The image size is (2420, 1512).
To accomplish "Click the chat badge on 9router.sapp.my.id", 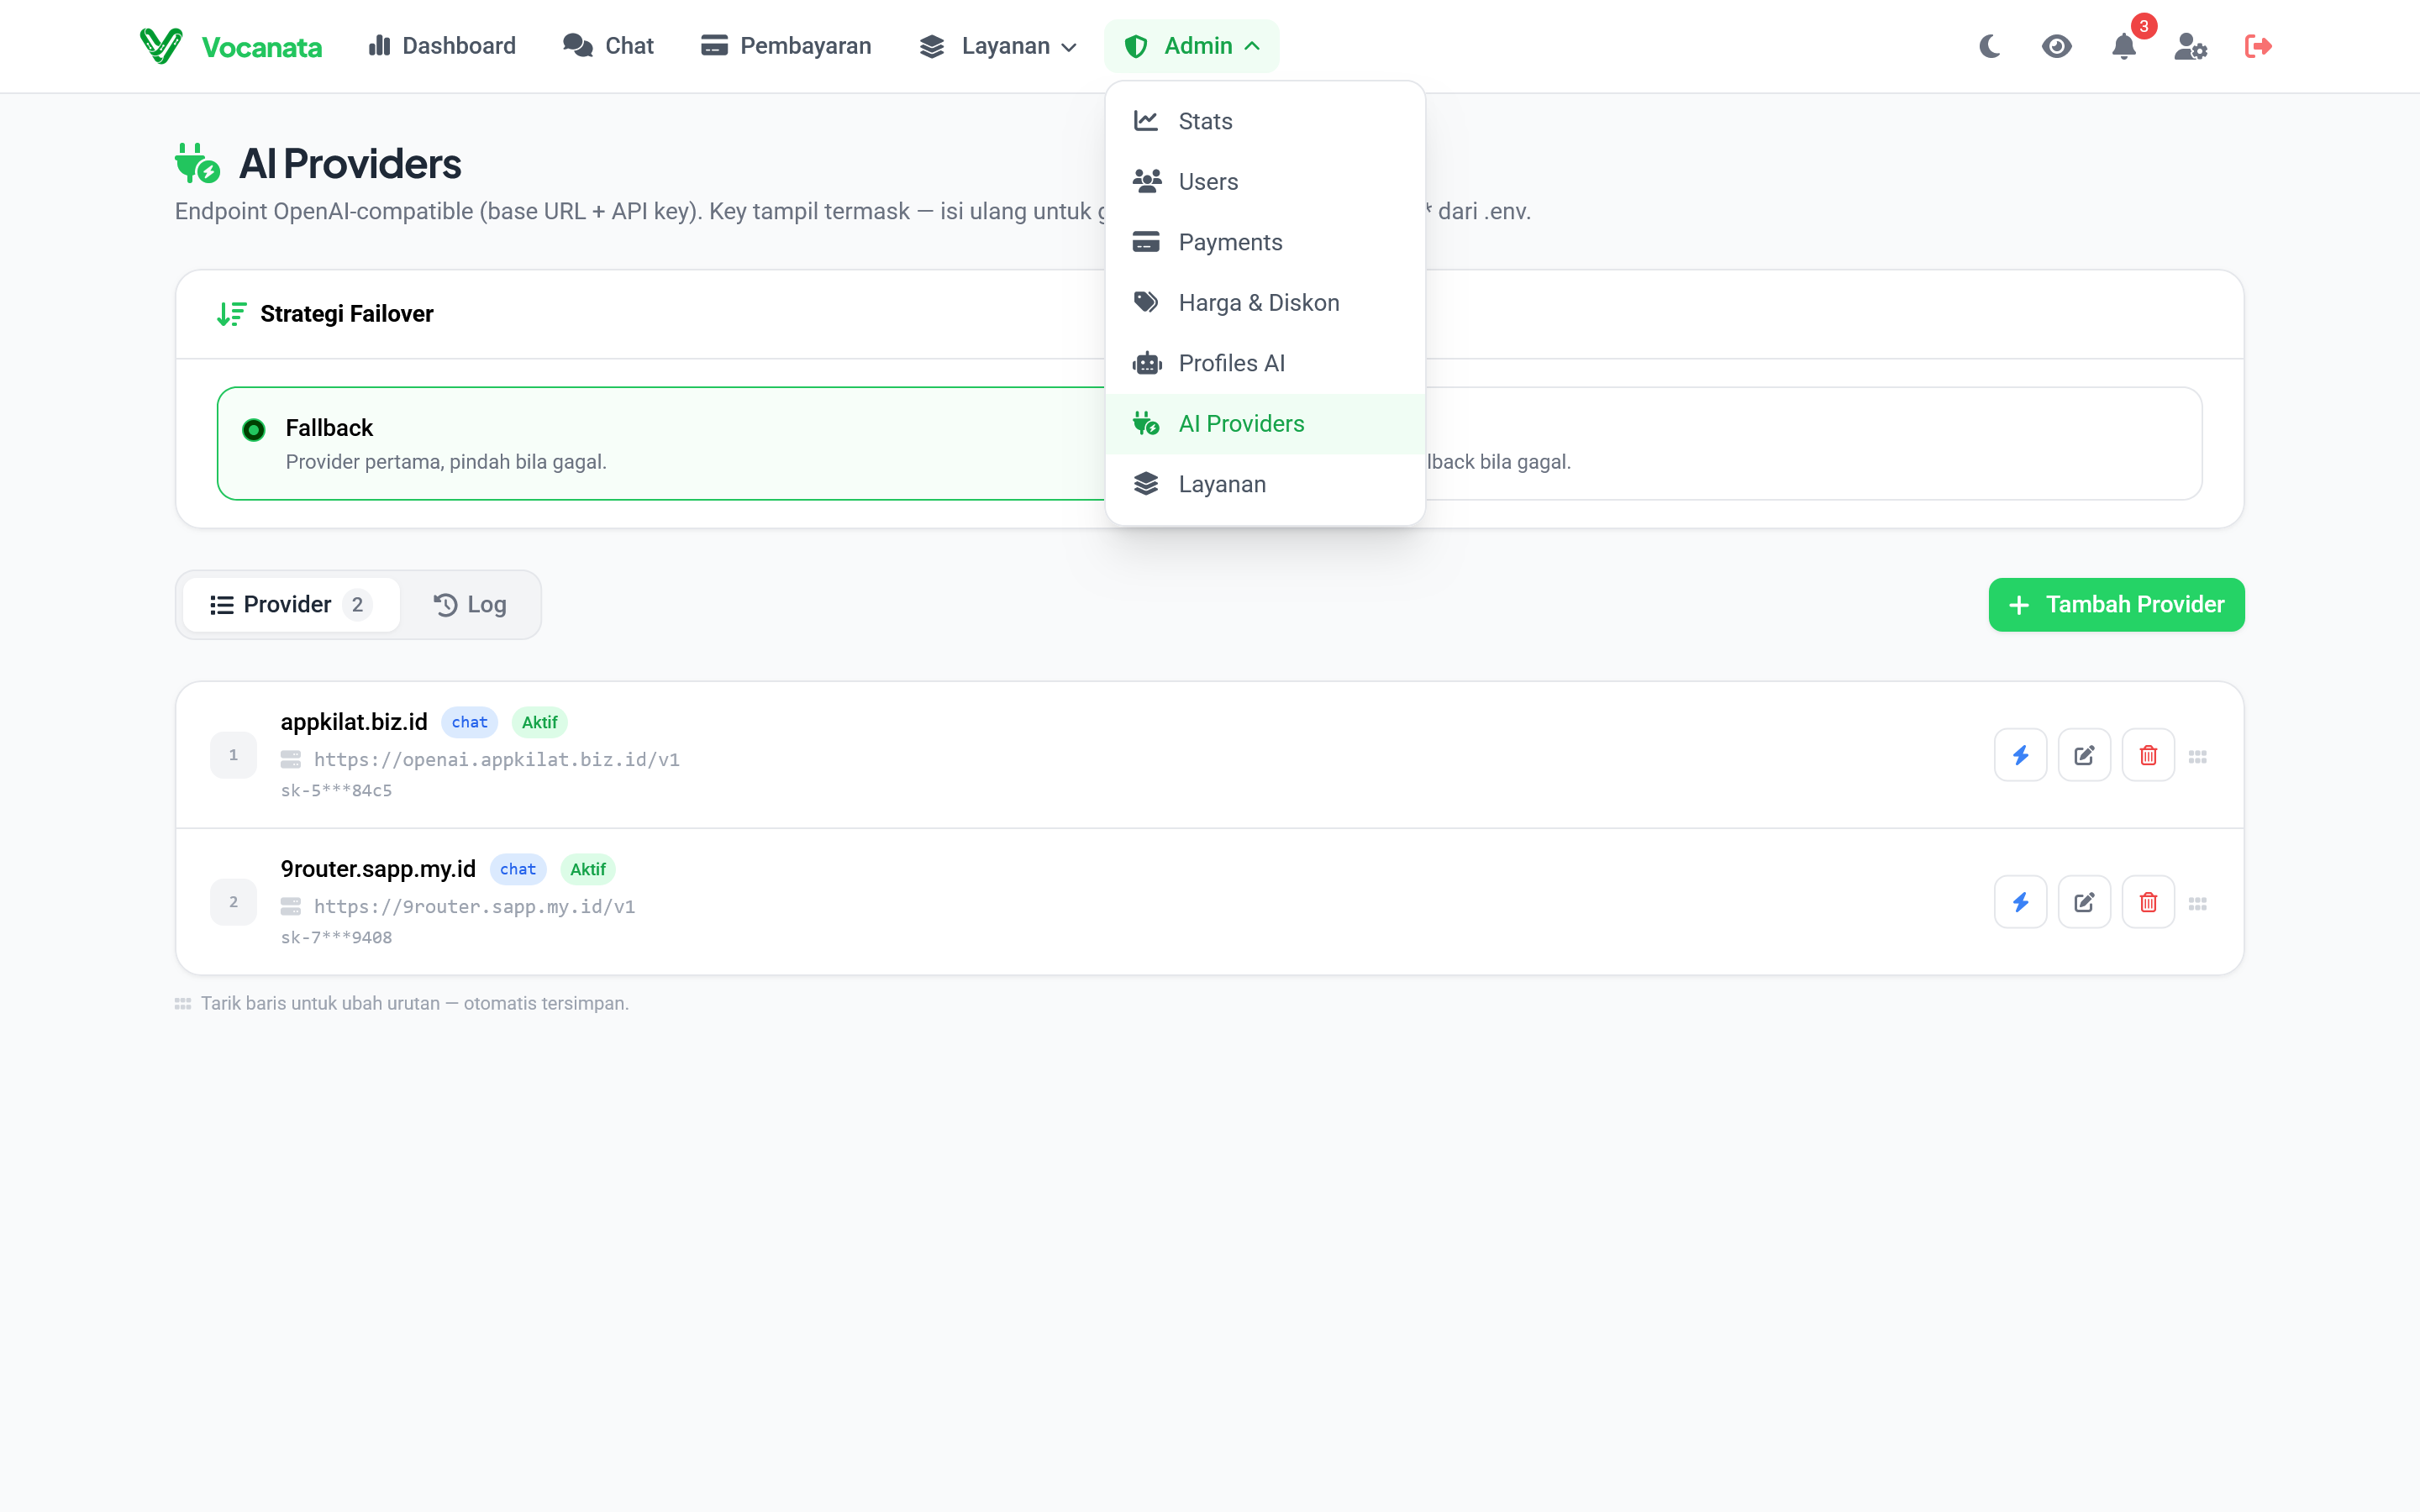I will click(517, 869).
